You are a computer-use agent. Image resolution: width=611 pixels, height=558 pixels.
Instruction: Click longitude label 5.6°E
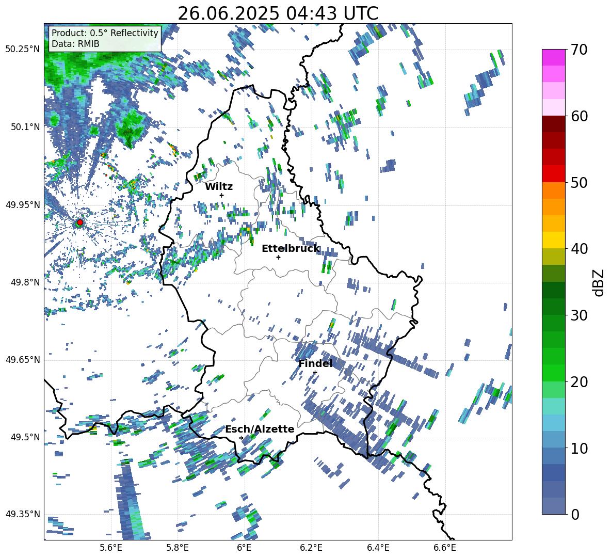coord(111,548)
